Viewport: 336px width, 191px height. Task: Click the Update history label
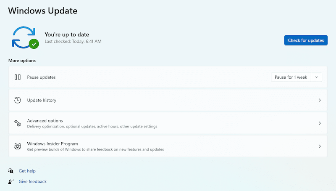click(42, 100)
